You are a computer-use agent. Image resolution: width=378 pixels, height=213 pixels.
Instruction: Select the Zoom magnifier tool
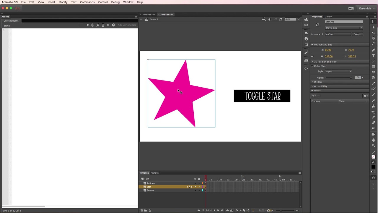[373, 146]
